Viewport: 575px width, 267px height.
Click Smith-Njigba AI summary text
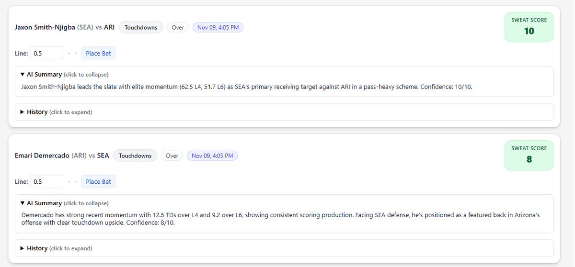tap(247, 87)
